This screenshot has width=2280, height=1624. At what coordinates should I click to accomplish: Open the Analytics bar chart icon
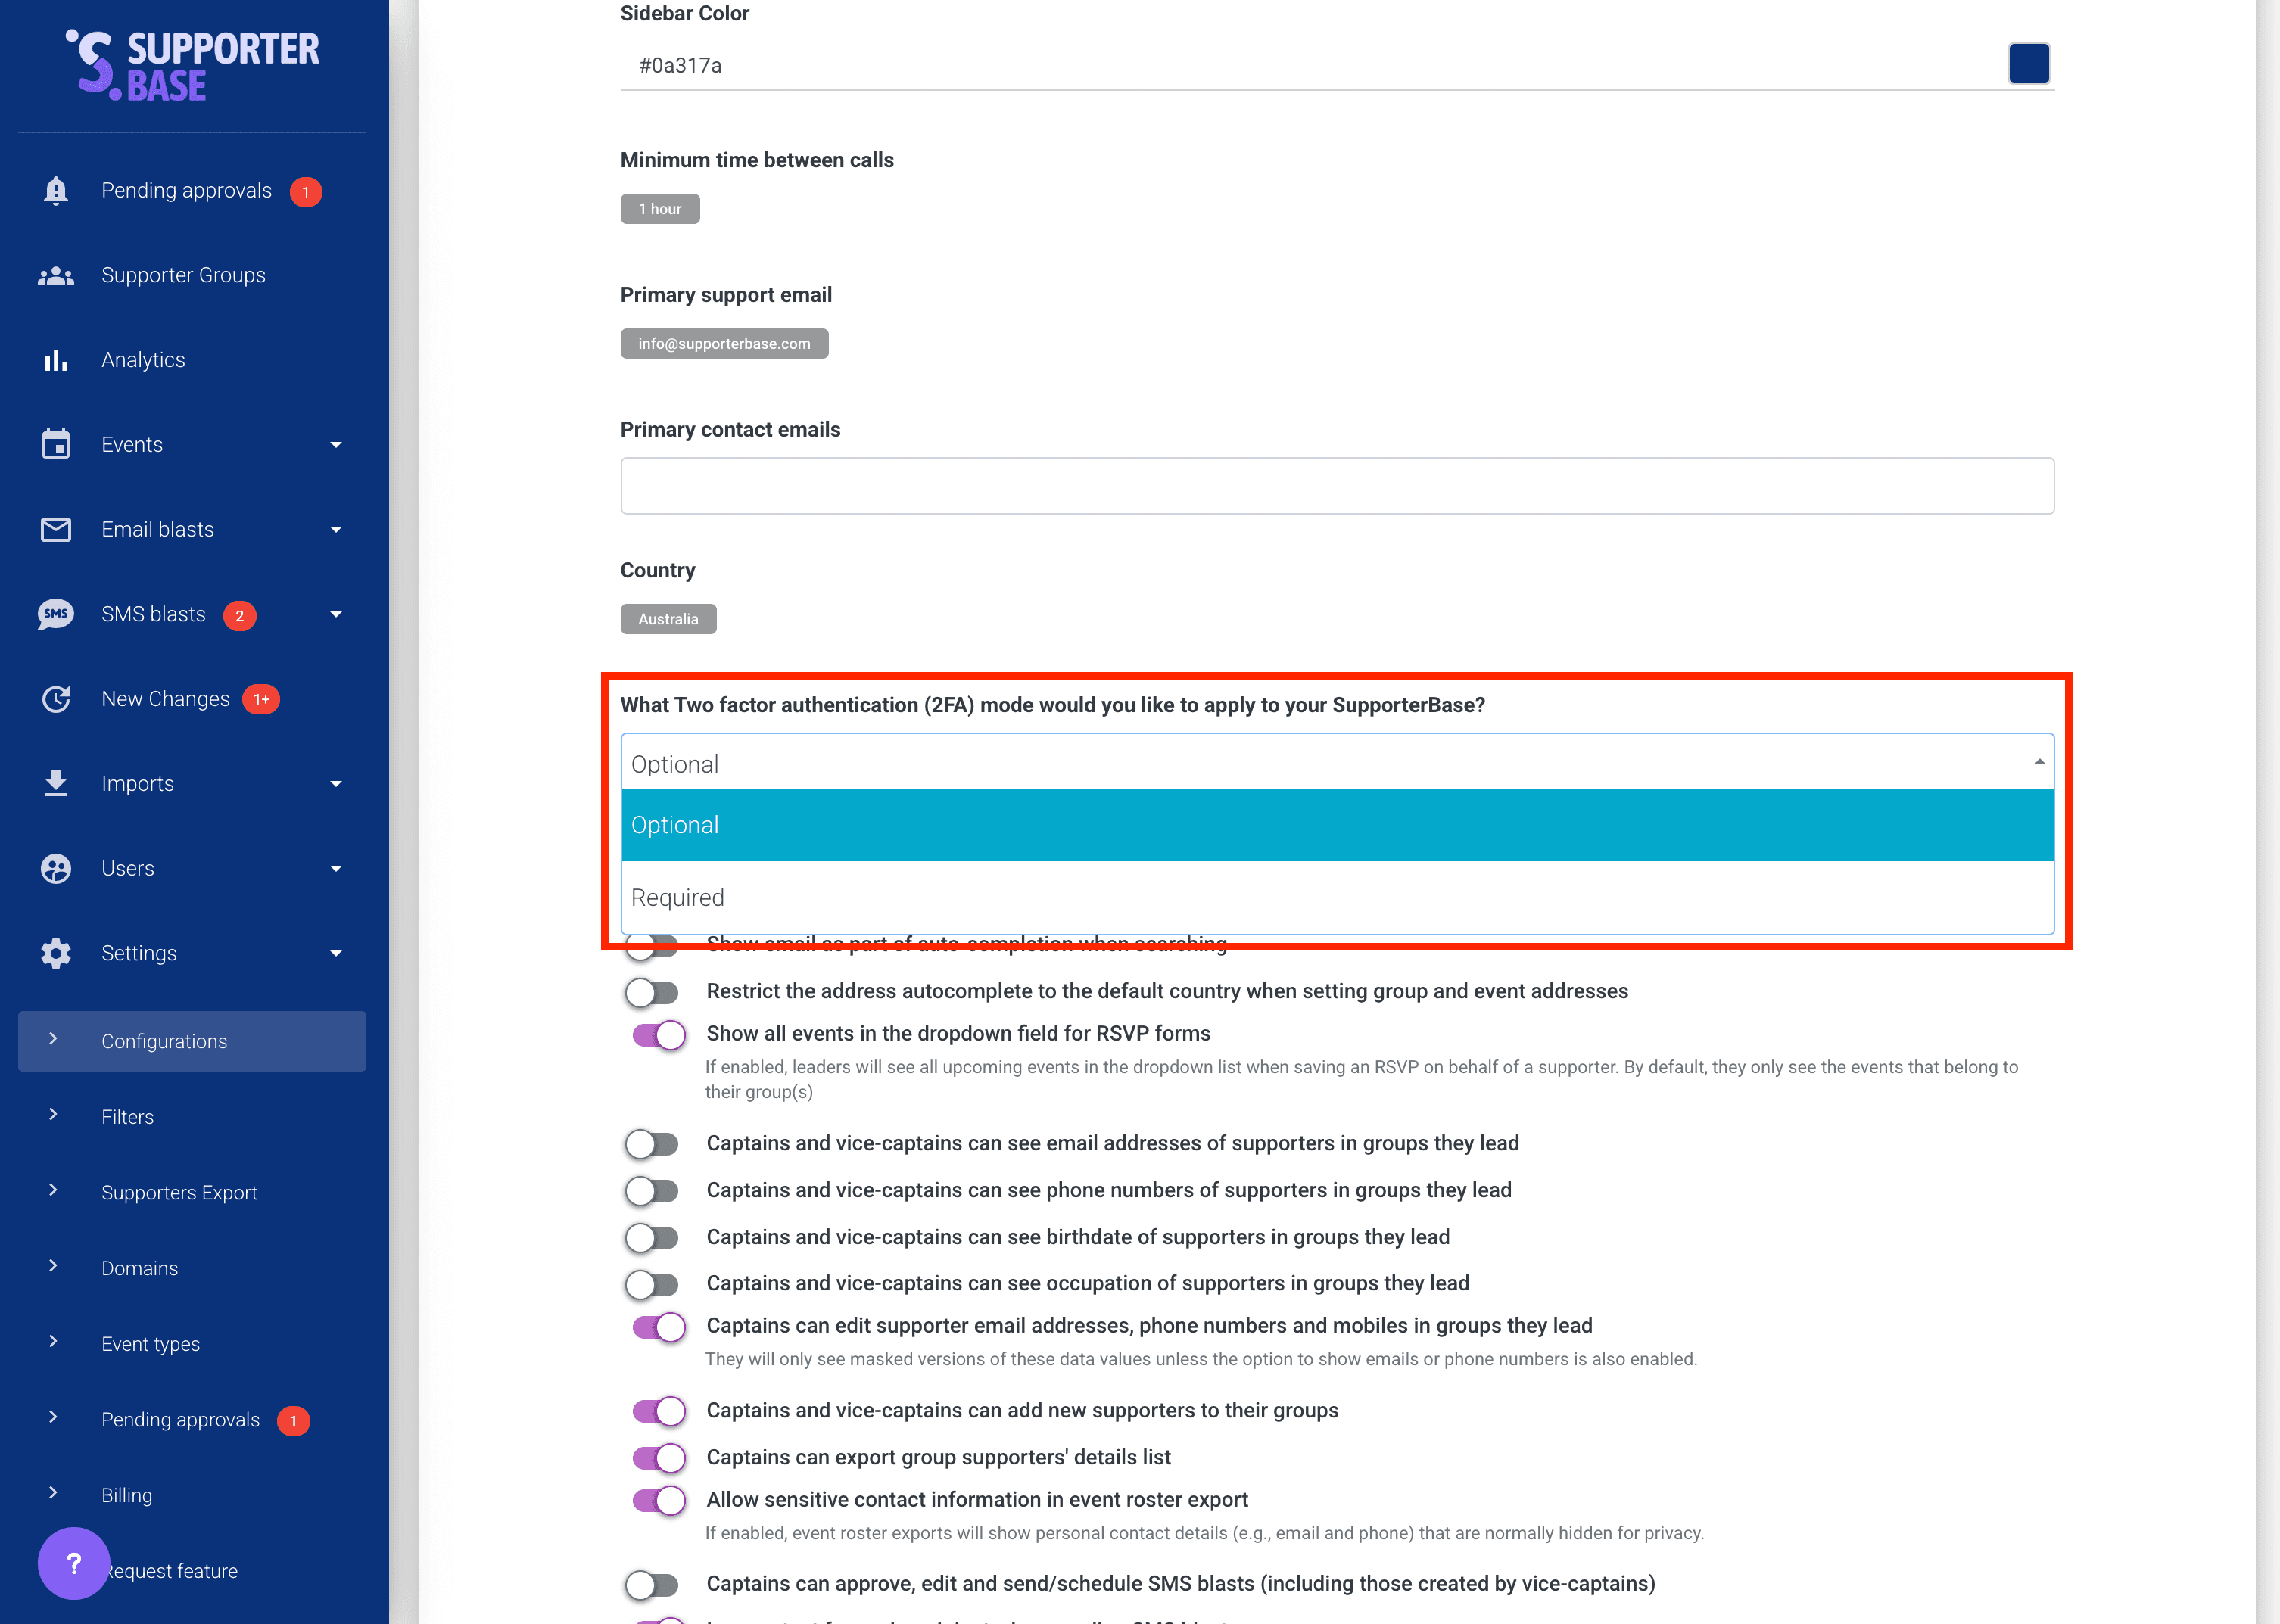click(56, 360)
